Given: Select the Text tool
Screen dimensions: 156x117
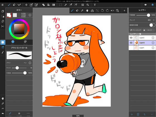Looking at the screenshot, I should (x=95, y=5).
